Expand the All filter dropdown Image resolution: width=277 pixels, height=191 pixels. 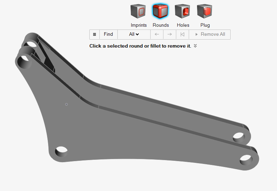134,34
